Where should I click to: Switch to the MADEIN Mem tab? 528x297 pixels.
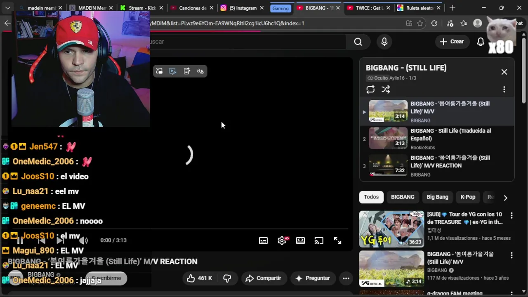(x=92, y=8)
